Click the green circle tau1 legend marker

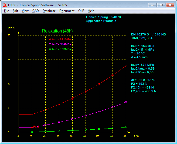click(x=50, y=49)
